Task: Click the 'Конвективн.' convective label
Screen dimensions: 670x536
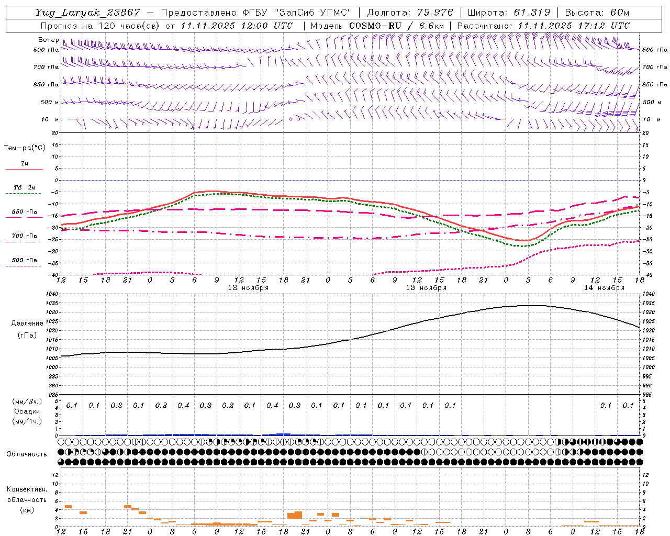Action: pyautogui.click(x=27, y=489)
